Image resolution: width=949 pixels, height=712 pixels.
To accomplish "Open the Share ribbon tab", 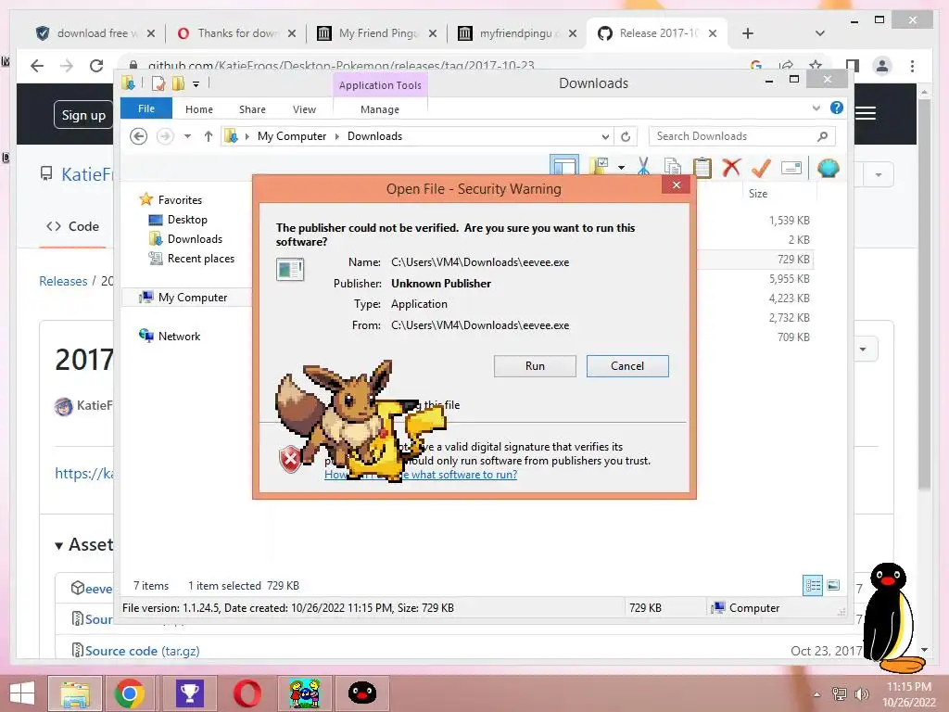I will pyautogui.click(x=252, y=109).
